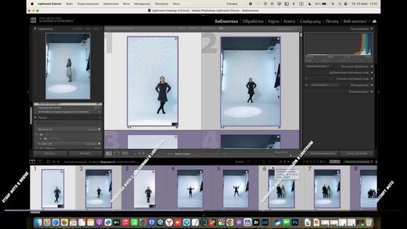Switch to the Слайд-шоу module

(x=310, y=21)
